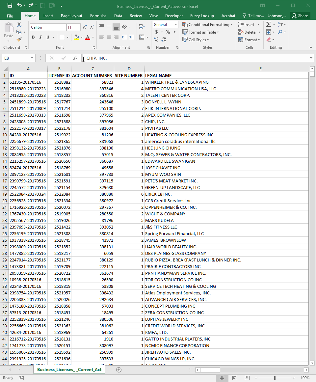Decrease font size with the small A icon
The image size is (316, 382).
(92, 27)
